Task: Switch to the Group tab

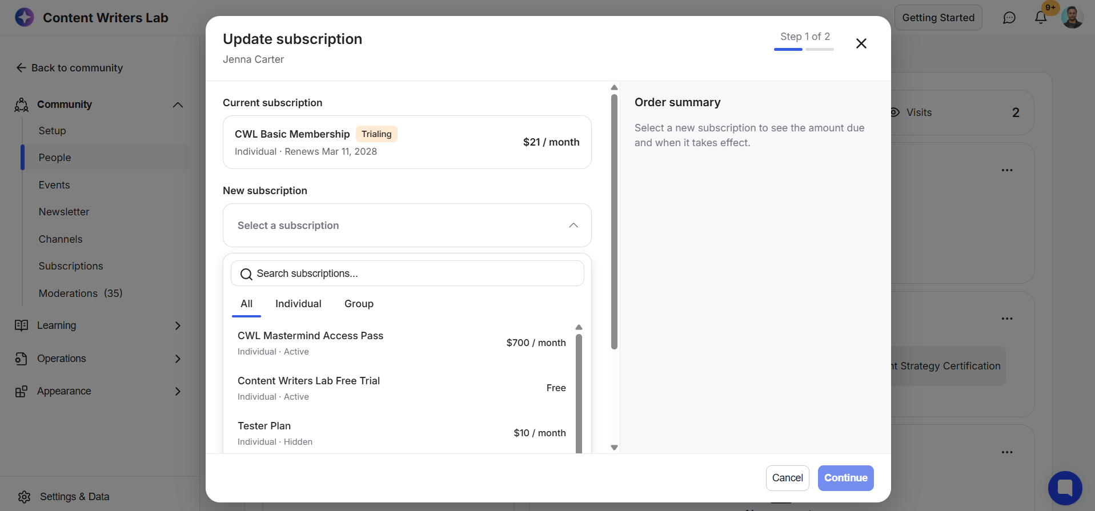Action: (359, 304)
